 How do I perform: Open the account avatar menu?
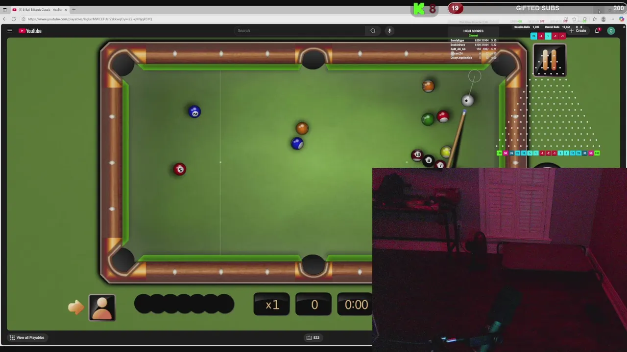[611, 31]
